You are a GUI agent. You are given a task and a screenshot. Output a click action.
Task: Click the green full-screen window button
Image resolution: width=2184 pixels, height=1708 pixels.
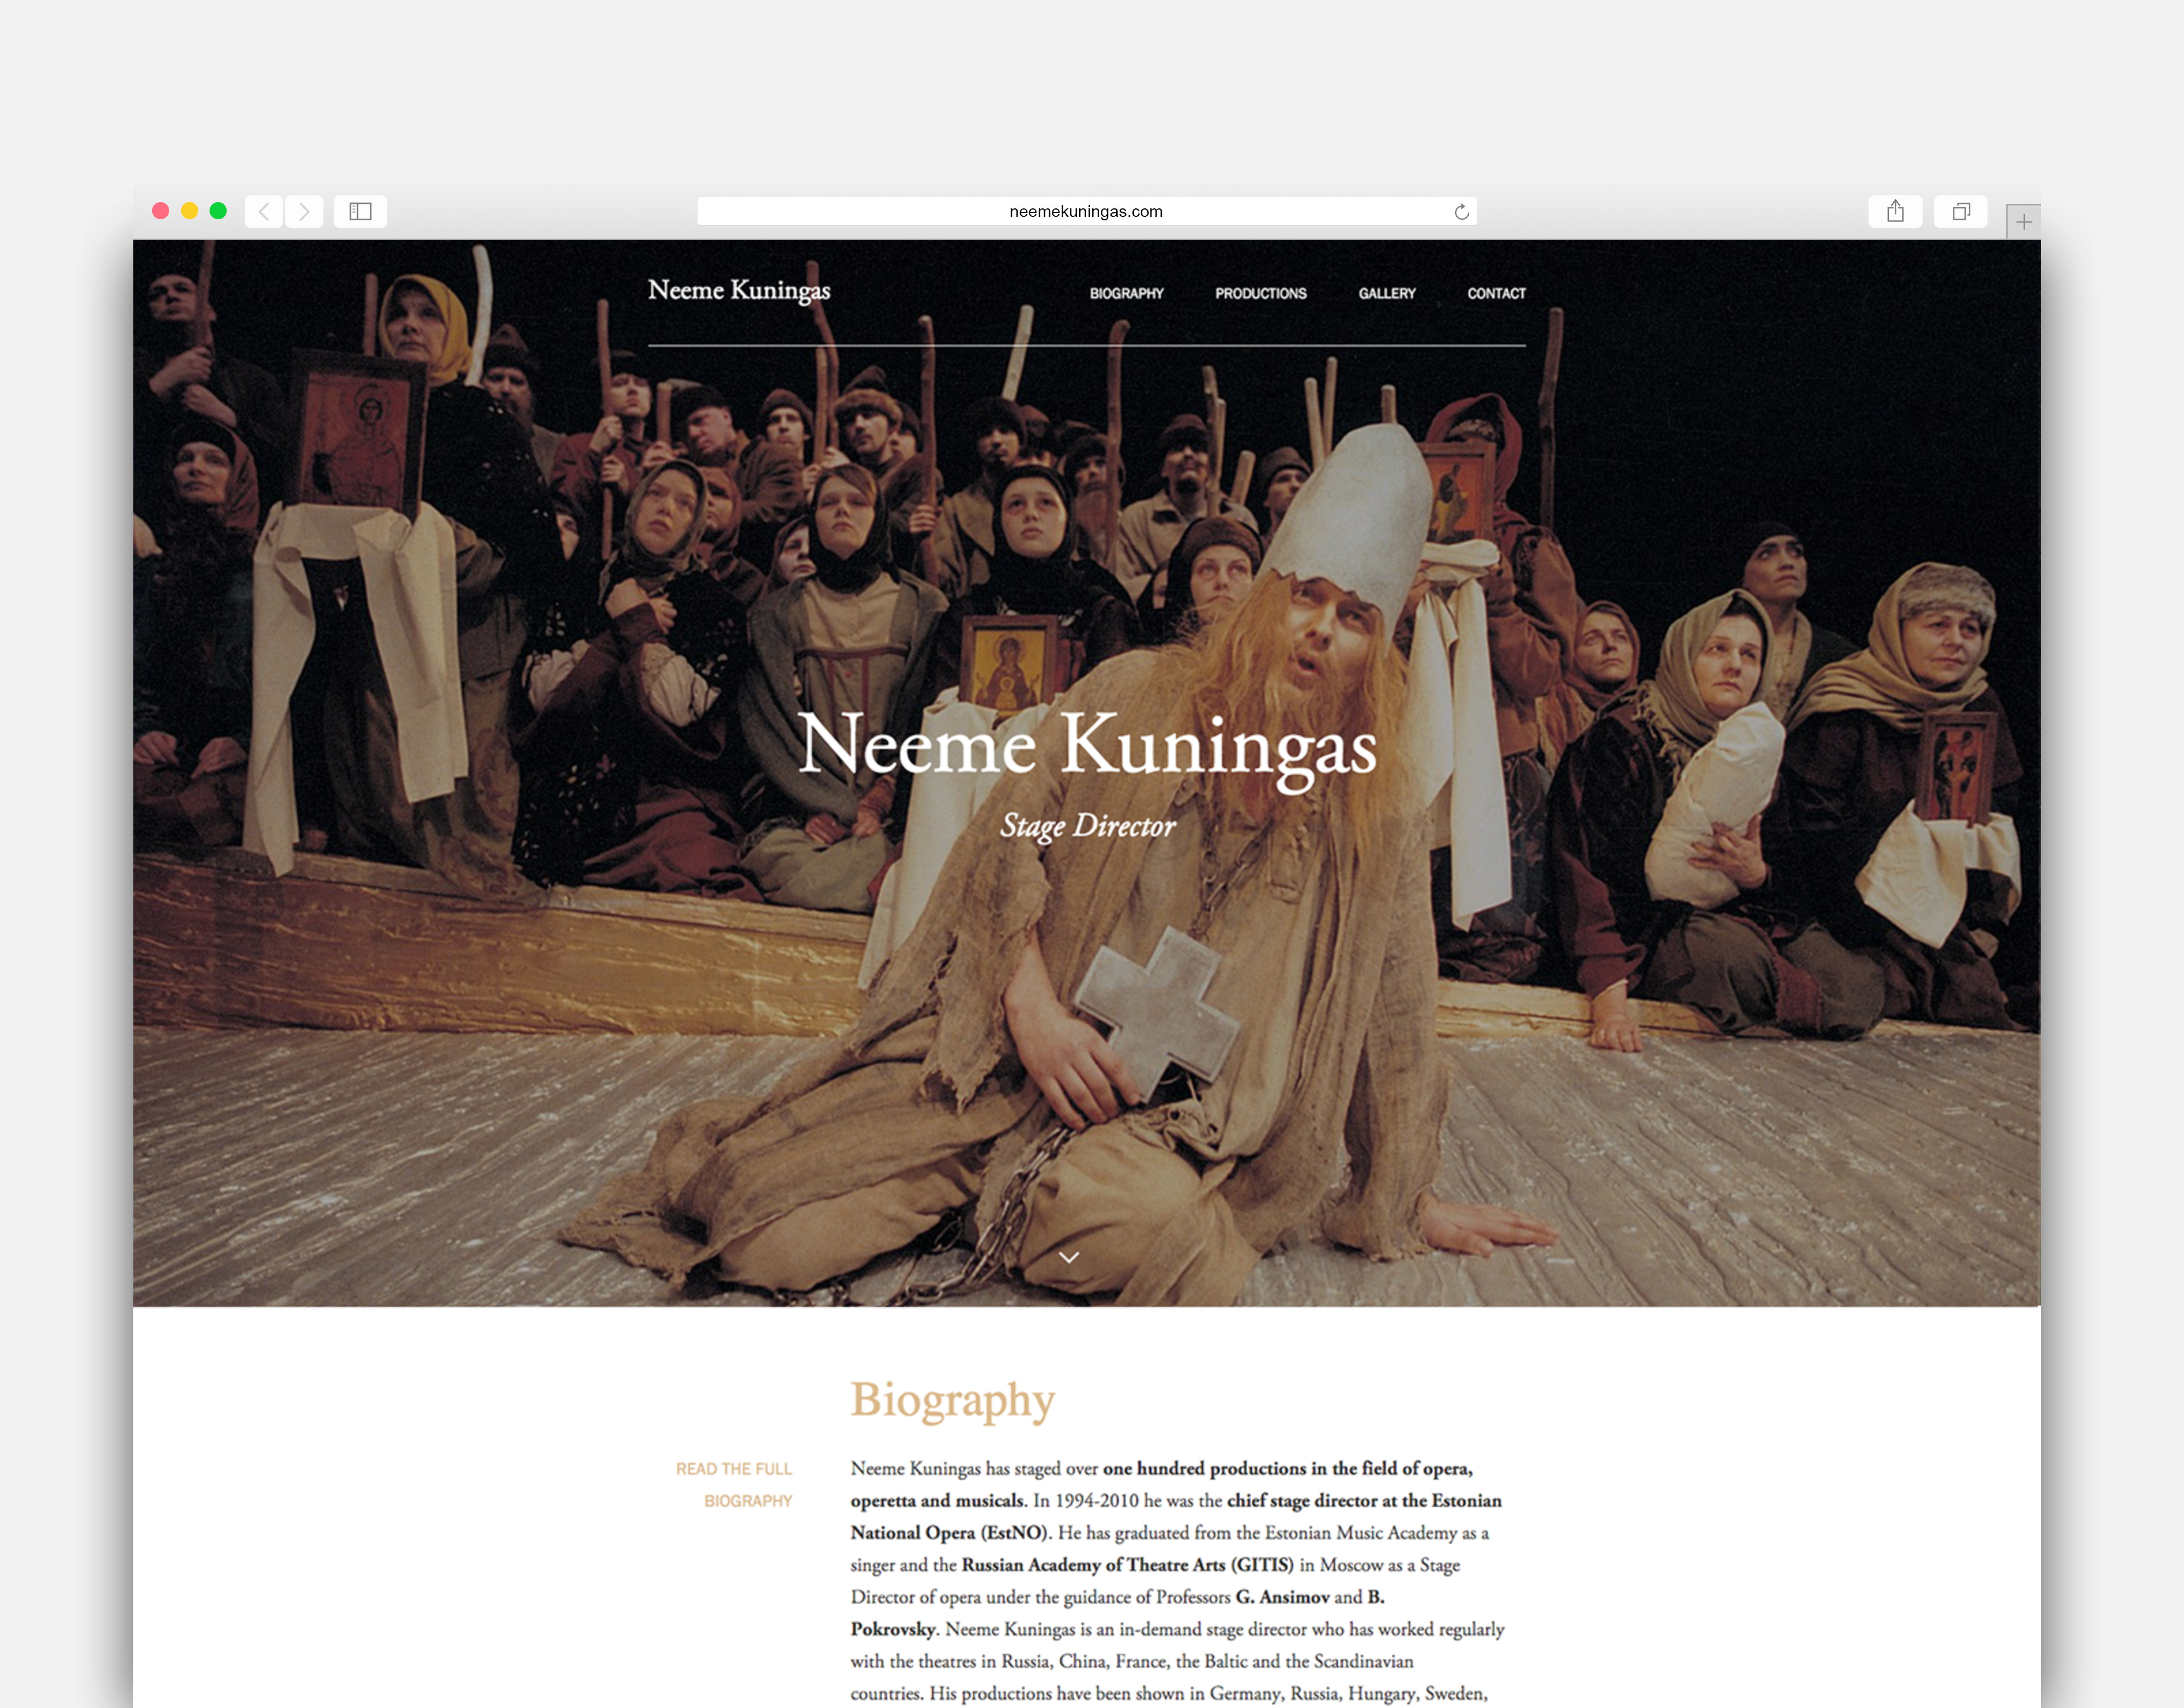(x=218, y=211)
